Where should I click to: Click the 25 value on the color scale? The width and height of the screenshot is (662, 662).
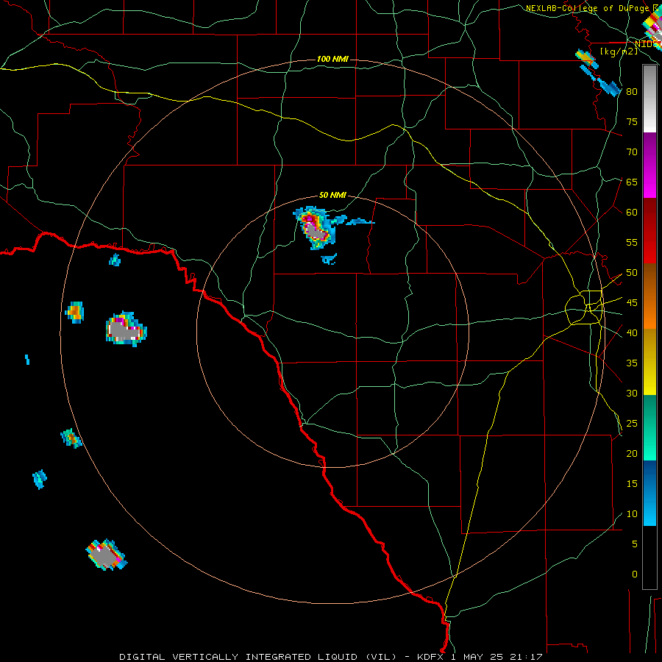click(x=632, y=424)
